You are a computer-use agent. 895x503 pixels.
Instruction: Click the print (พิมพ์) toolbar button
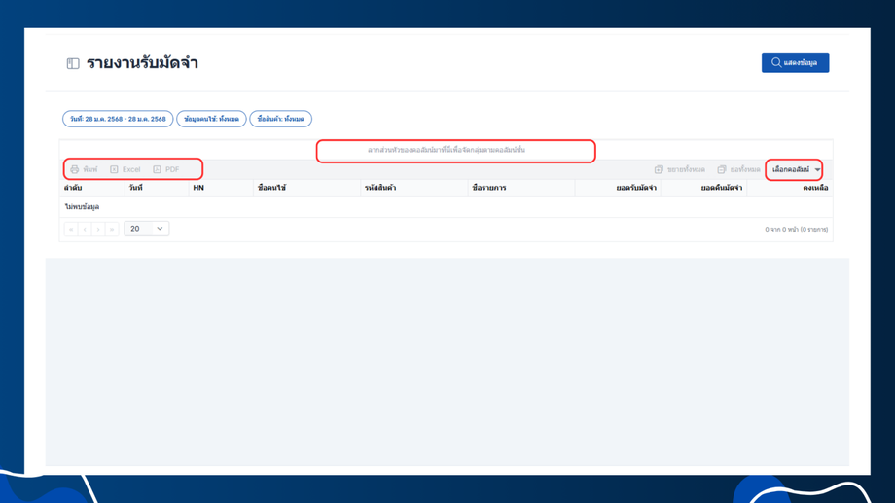(84, 169)
